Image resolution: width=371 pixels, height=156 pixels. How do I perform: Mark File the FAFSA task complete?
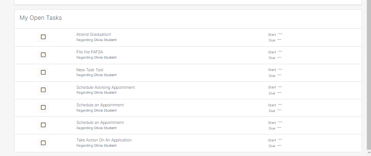click(x=43, y=55)
